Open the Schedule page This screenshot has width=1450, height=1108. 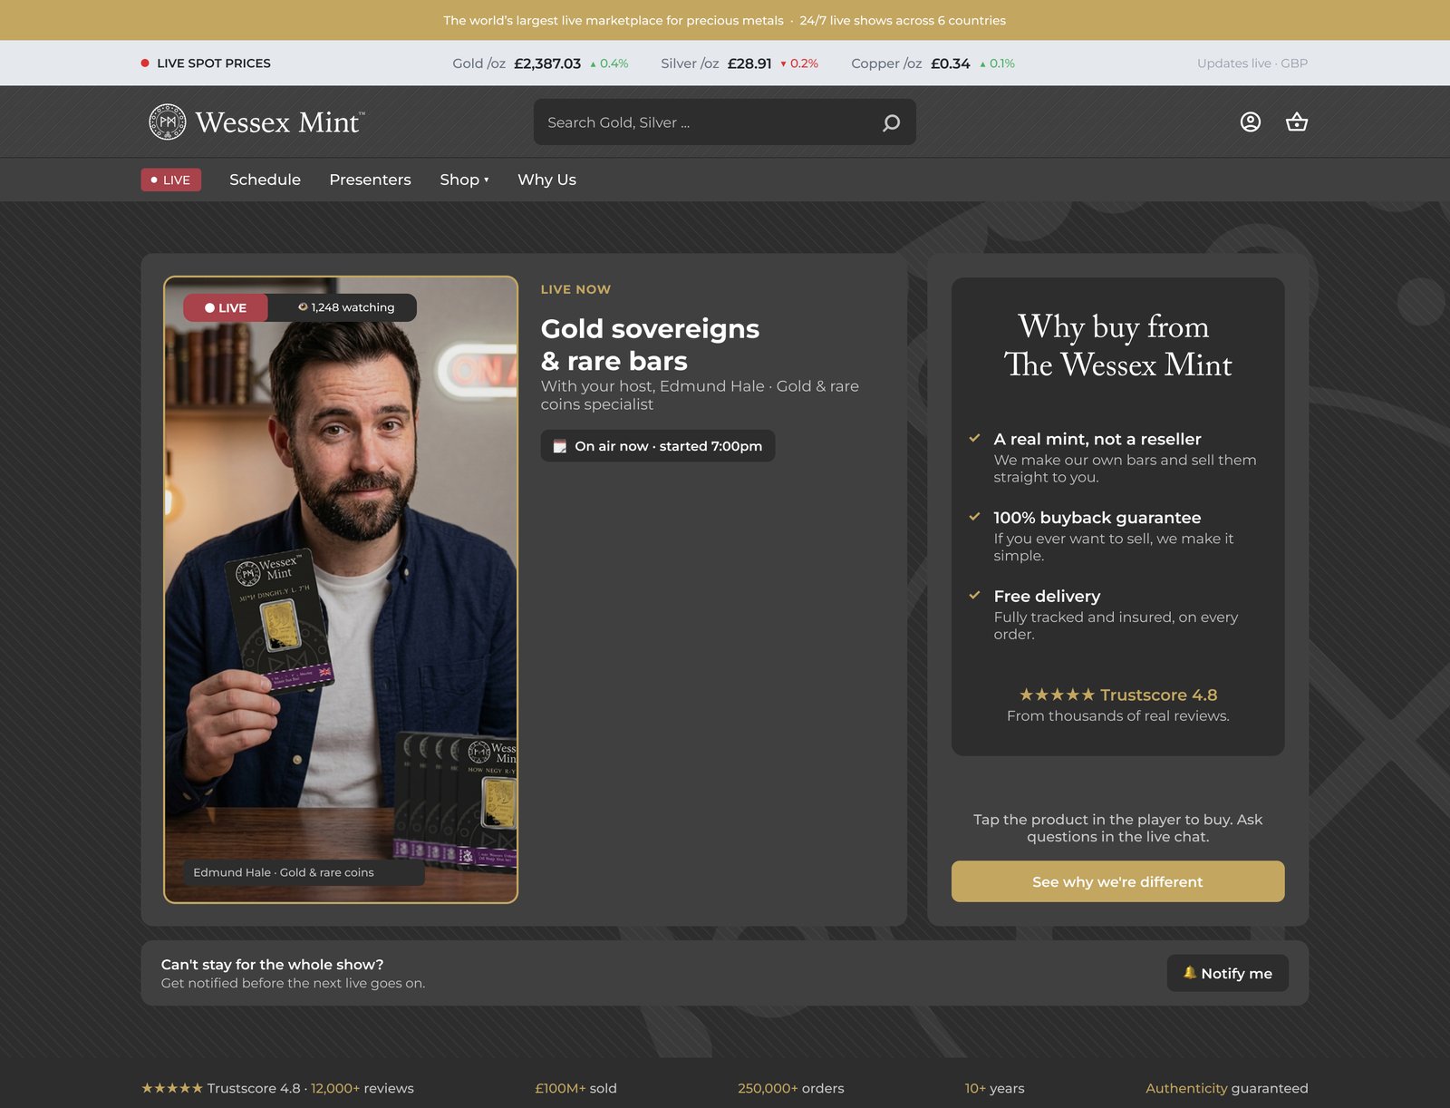point(265,180)
